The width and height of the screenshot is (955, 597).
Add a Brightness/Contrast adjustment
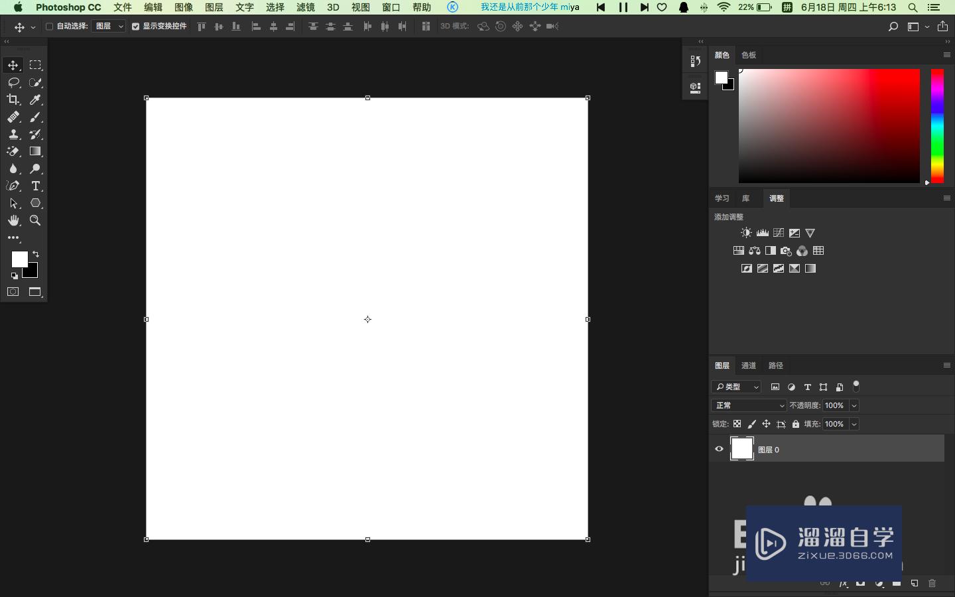click(x=746, y=233)
